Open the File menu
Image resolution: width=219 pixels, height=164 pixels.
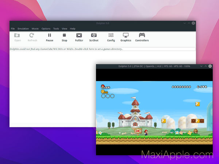[13, 28]
